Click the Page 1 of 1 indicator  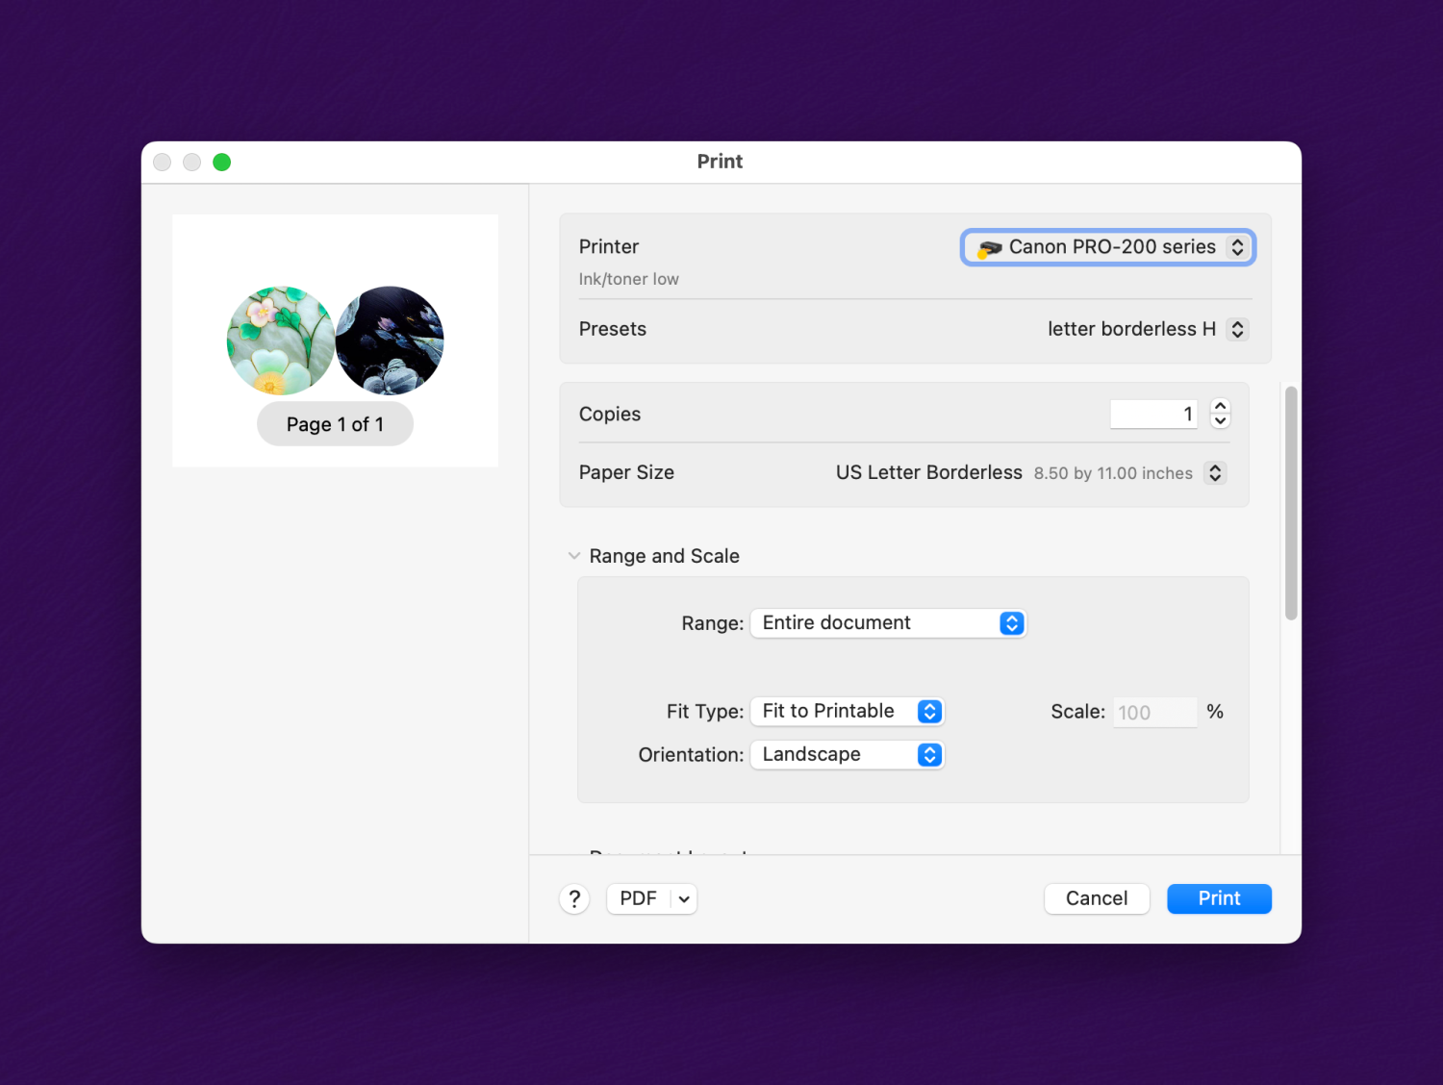pyautogui.click(x=335, y=424)
